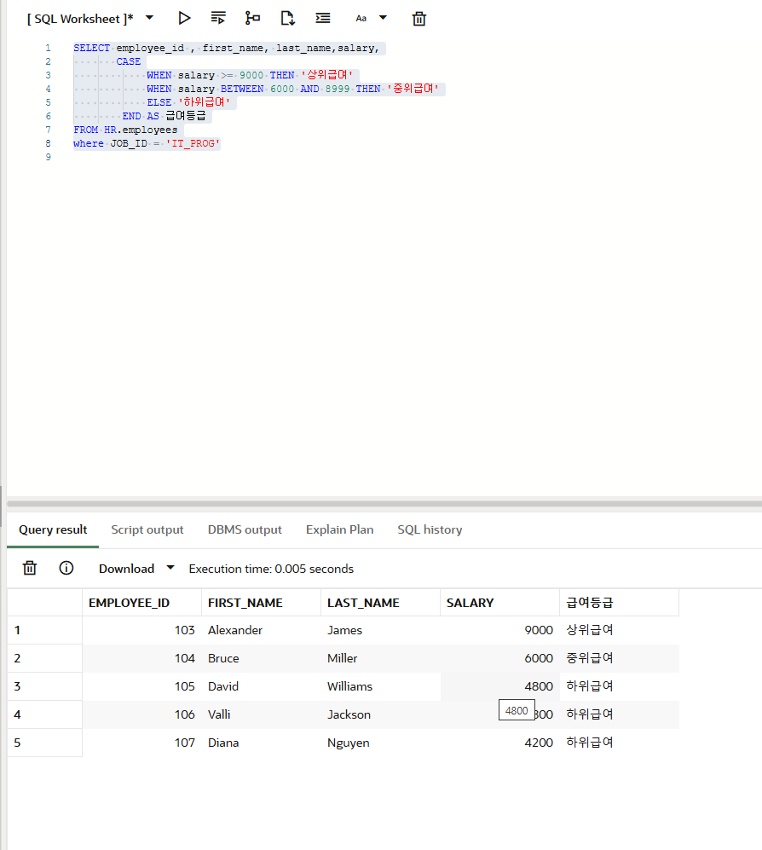
Task: Click the SALARY column header
Action: tap(499, 603)
